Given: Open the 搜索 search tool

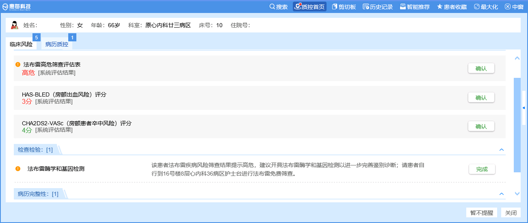Looking at the screenshot, I should click(279, 6).
